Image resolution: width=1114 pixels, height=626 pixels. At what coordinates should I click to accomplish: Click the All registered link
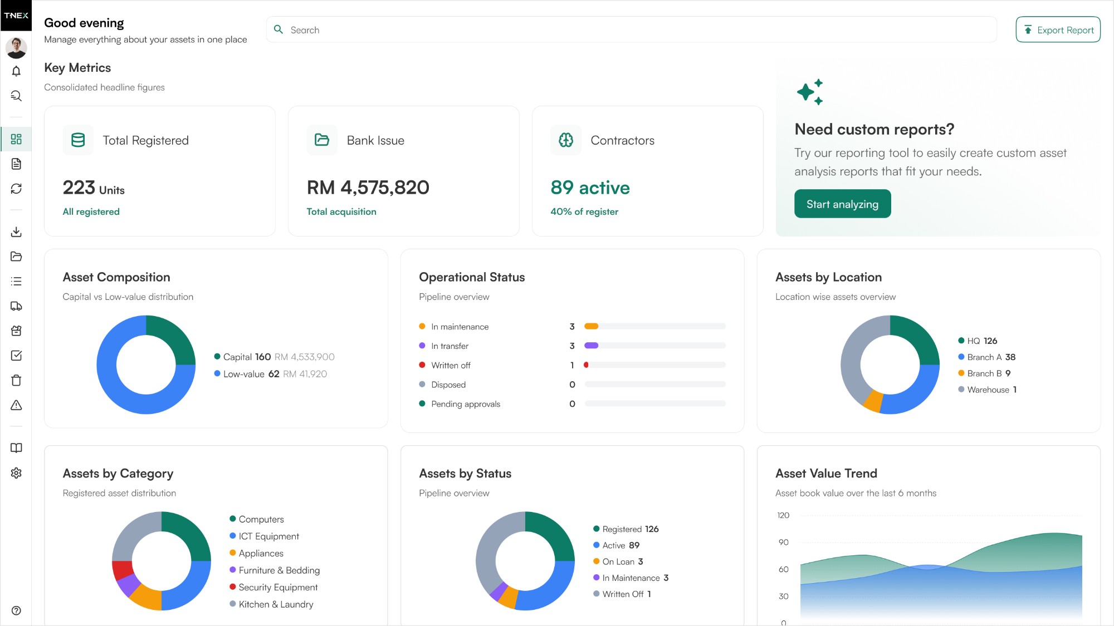click(x=91, y=211)
